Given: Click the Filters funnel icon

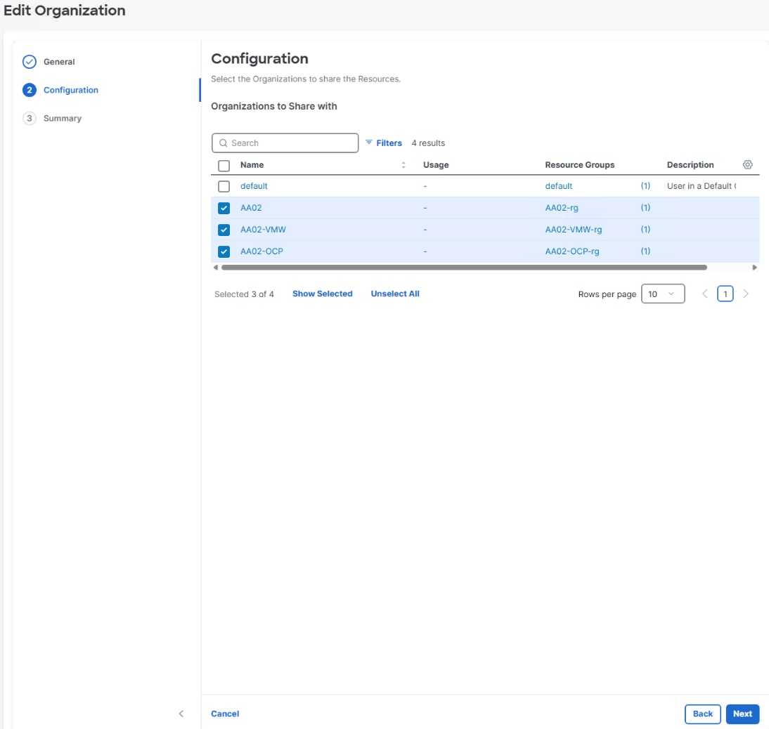Looking at the screenshot, I should coord(369,143).
